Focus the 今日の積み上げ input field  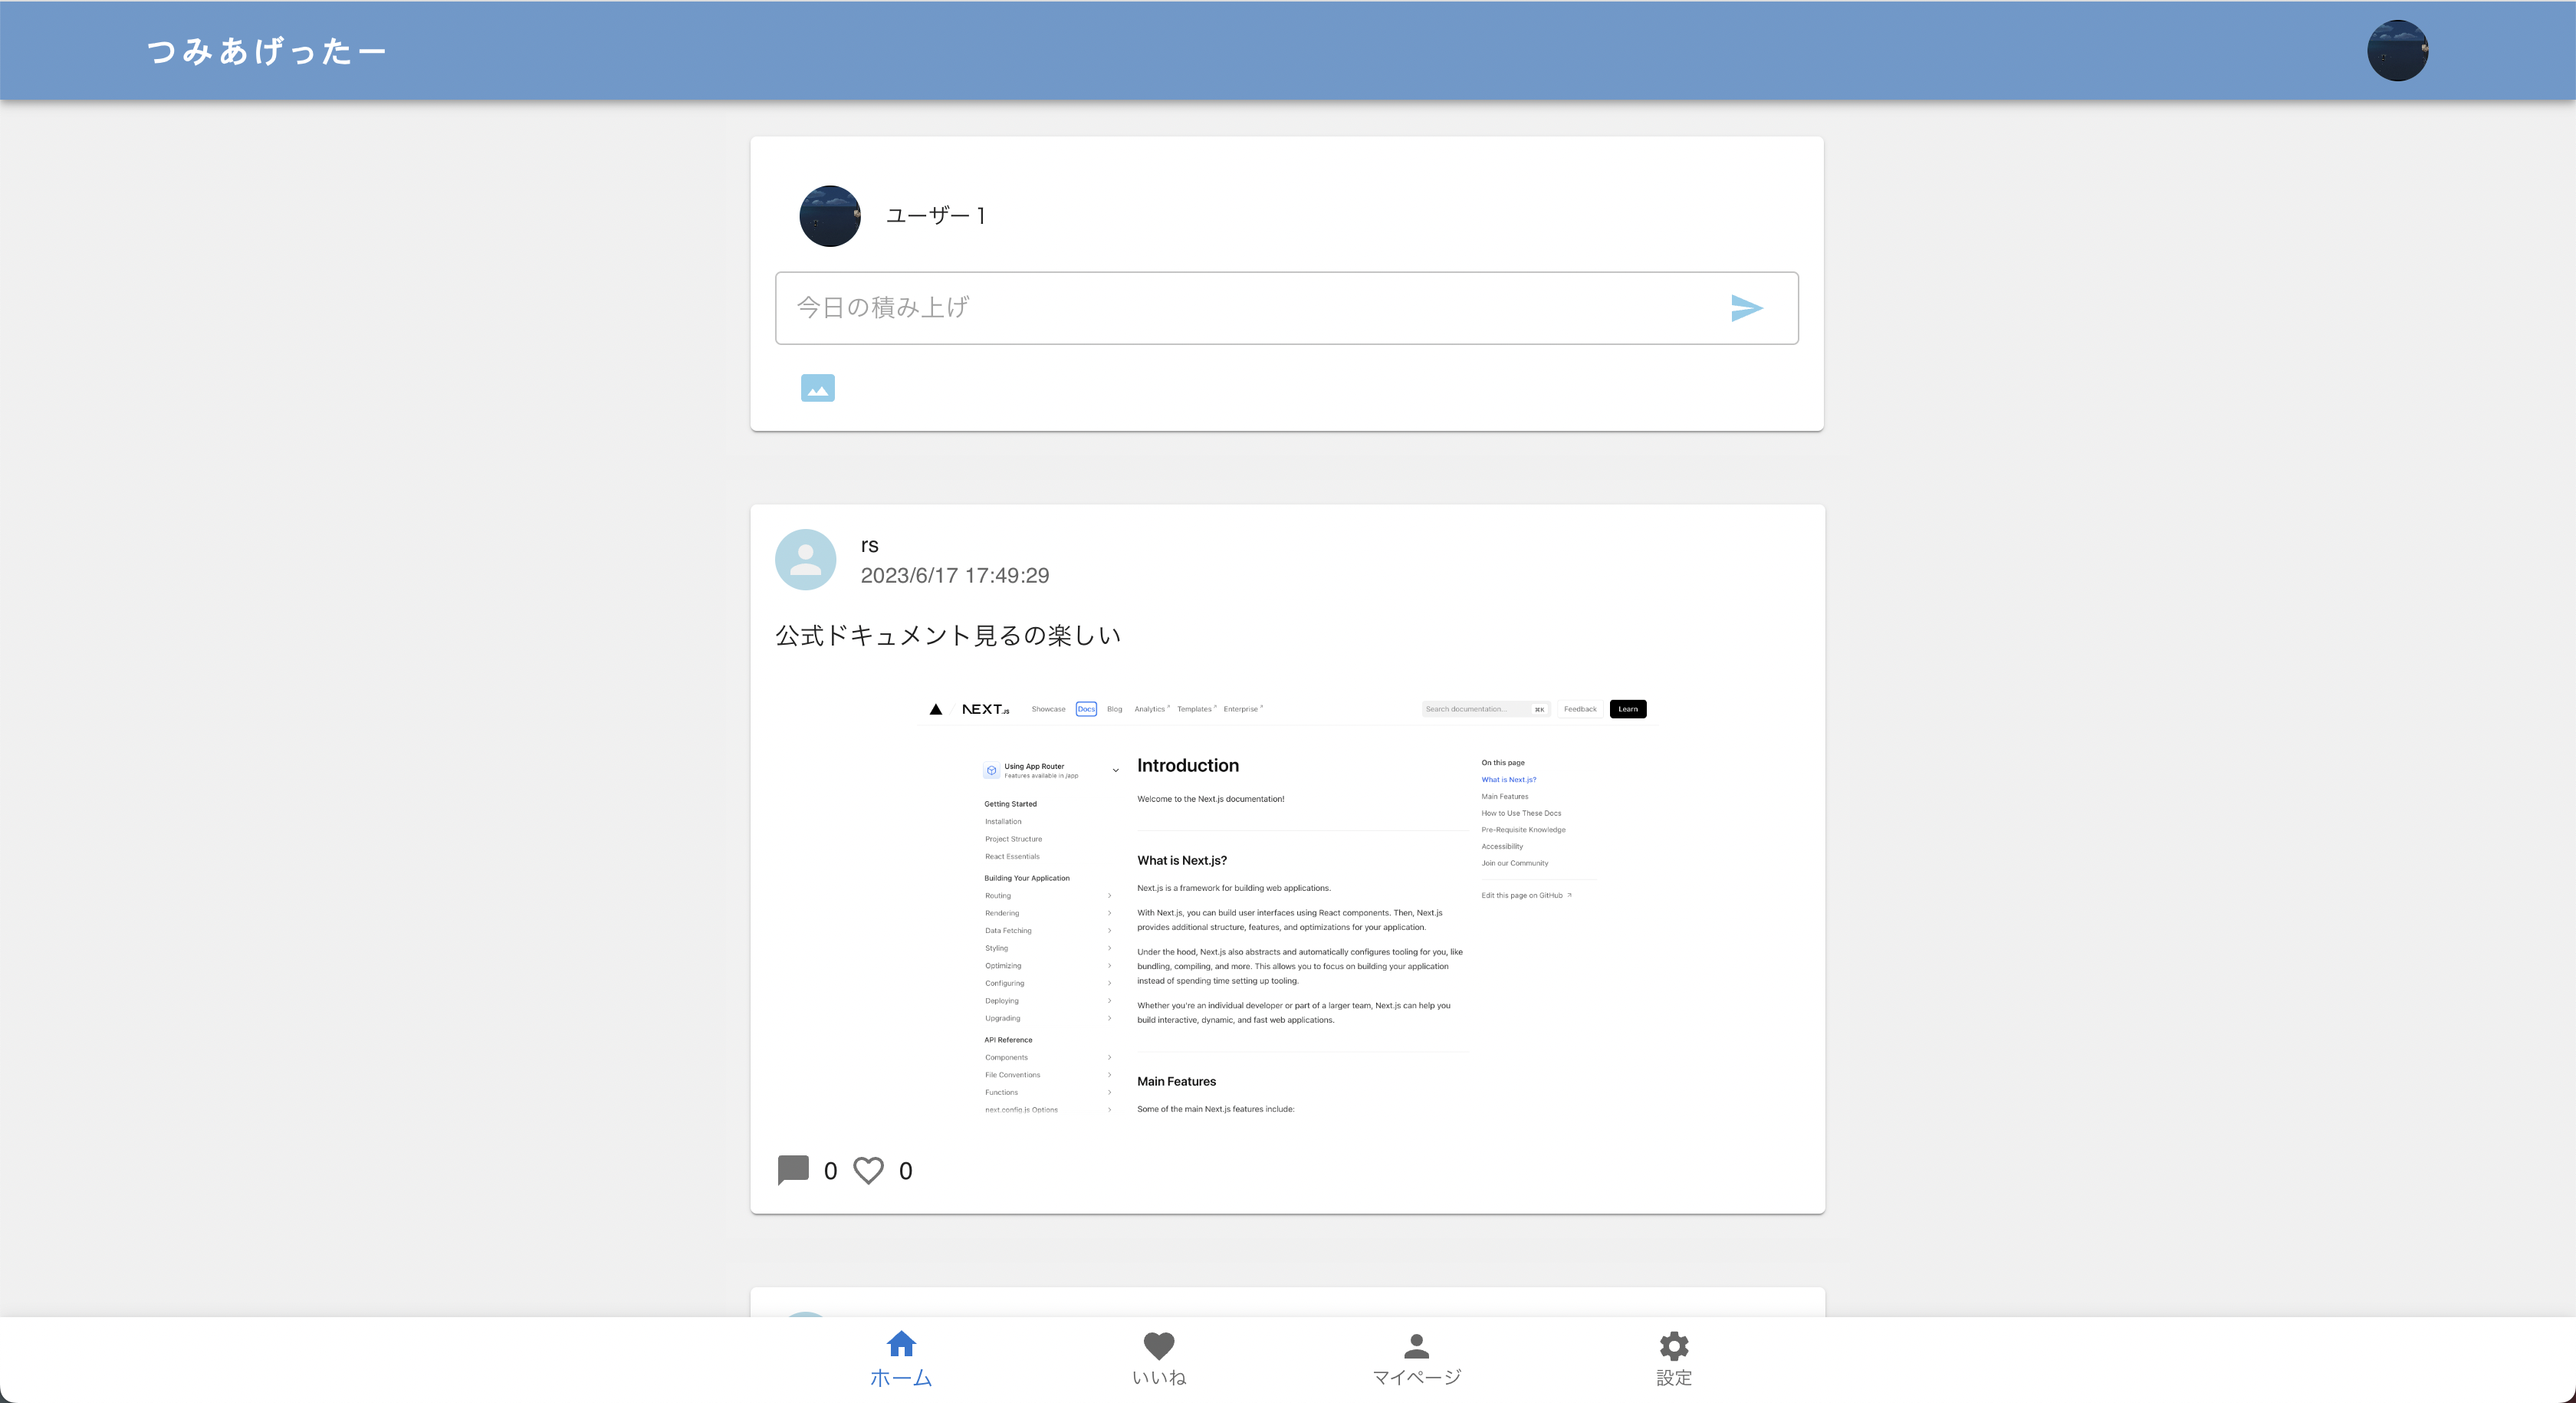point(1240,308)
